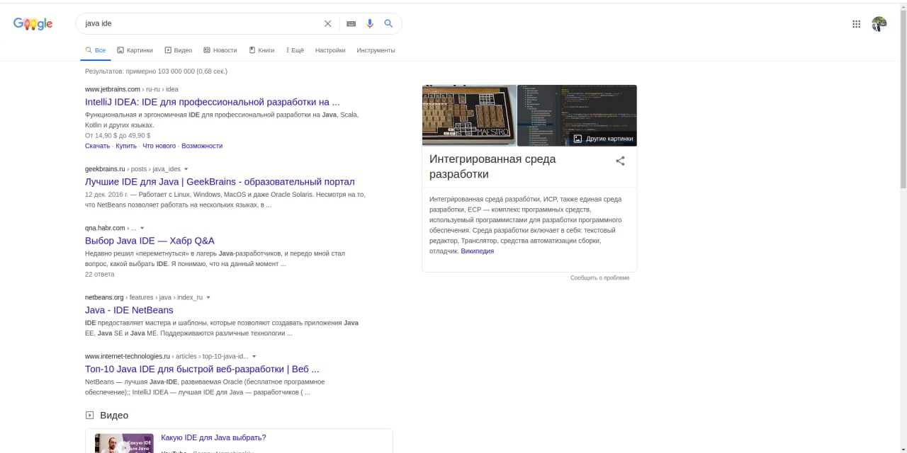The width and height of the screenshot is (907, 453).
Task: Open Топ-10 Java IDE result link
Action: [202, 369]
